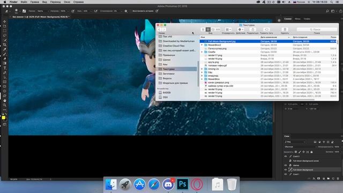Toggle airbrush-style build-up in options bar
This screenshot has width=343, height=193.
(x=95, y=11)
